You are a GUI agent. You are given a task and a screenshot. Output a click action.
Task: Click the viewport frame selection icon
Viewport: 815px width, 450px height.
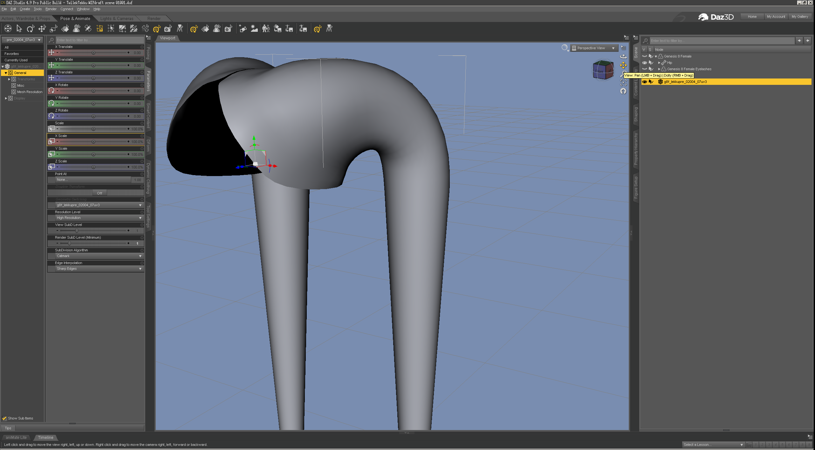point(623,83)
